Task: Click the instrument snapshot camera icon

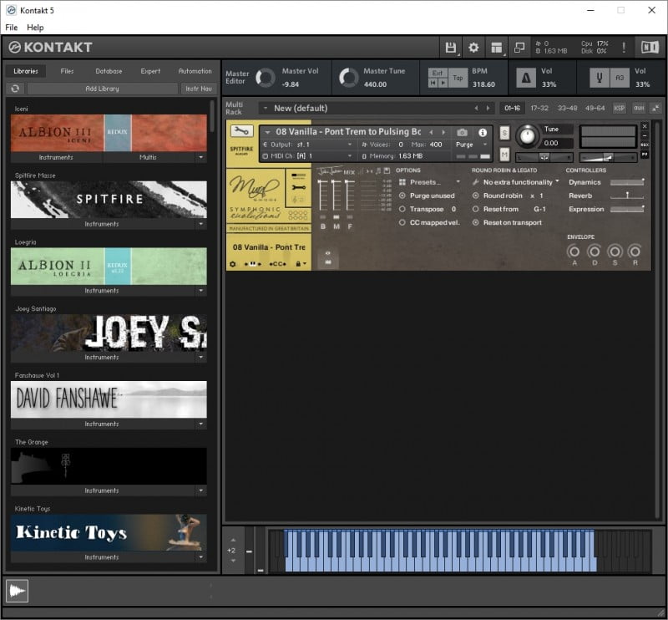Action: pos(462,133)
